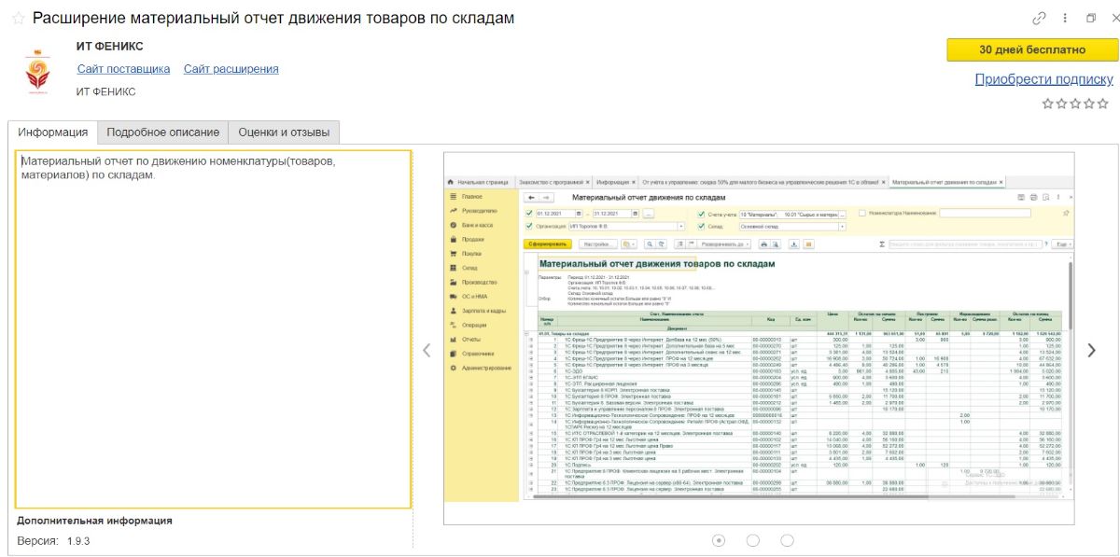Open the three-dot more options menu
The height and width of the screenshot is (557, 1120).
coord(1065,19)
